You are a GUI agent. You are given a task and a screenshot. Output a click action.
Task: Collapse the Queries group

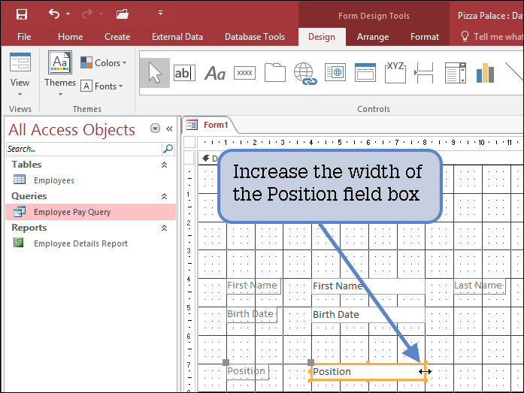coord(164,196)
